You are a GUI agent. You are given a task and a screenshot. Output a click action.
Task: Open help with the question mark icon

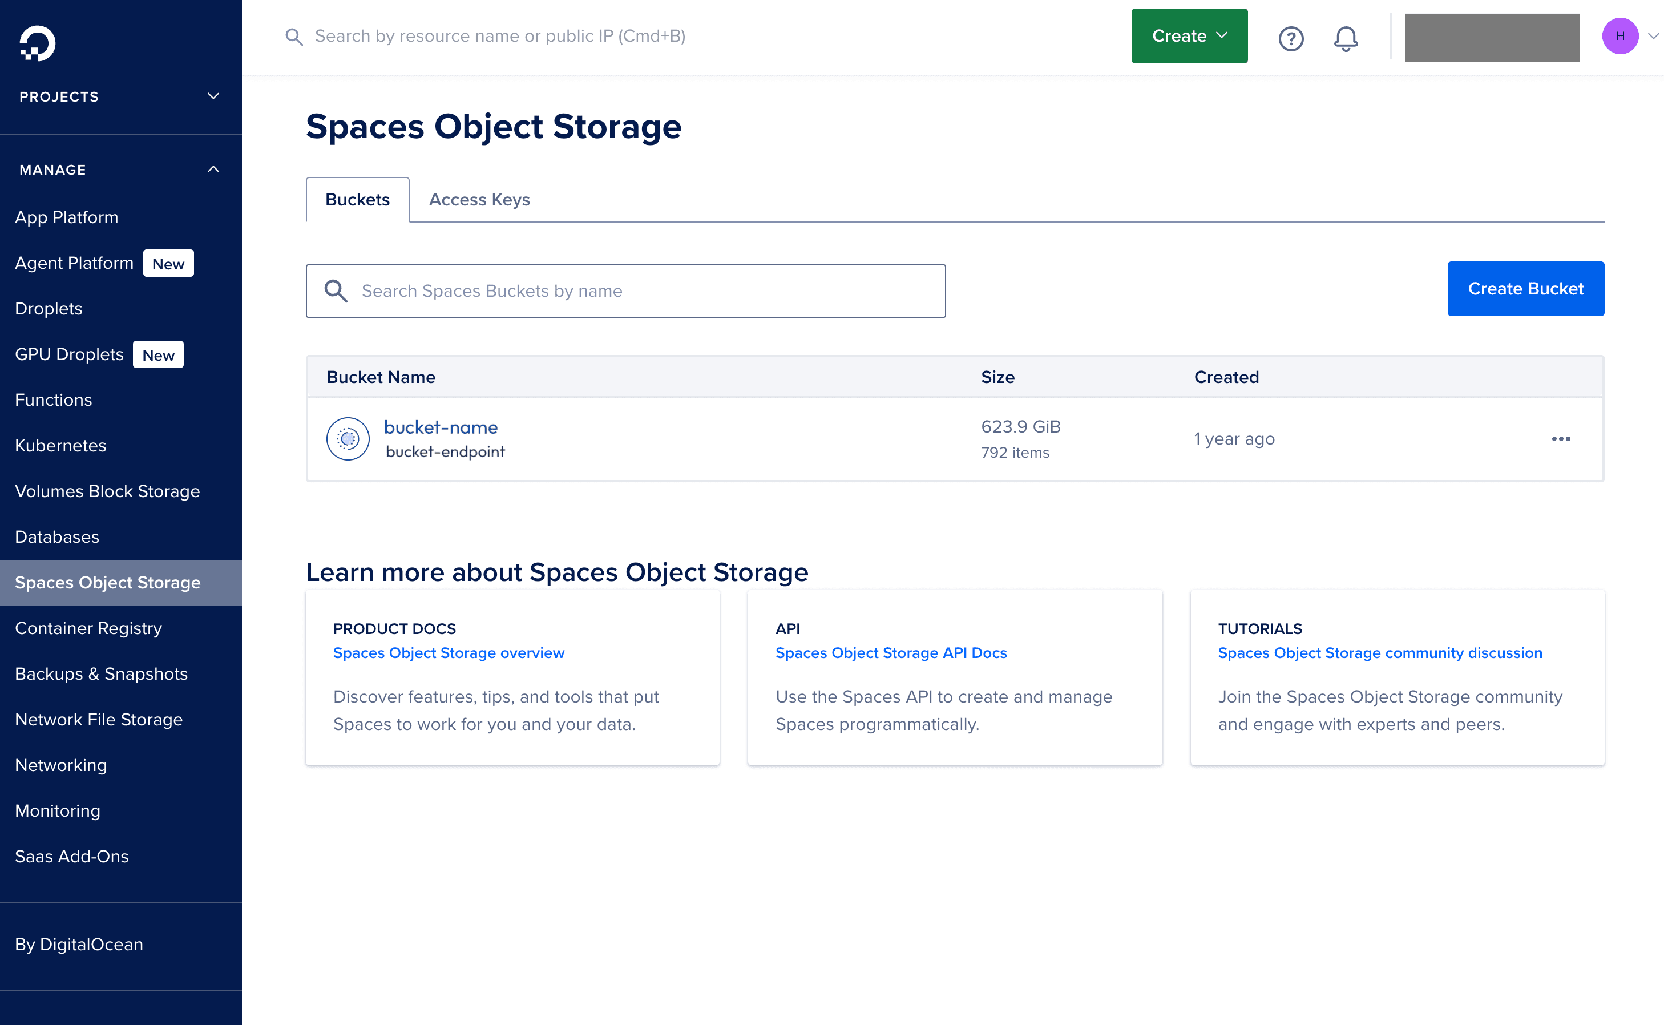pos(1291,39)
